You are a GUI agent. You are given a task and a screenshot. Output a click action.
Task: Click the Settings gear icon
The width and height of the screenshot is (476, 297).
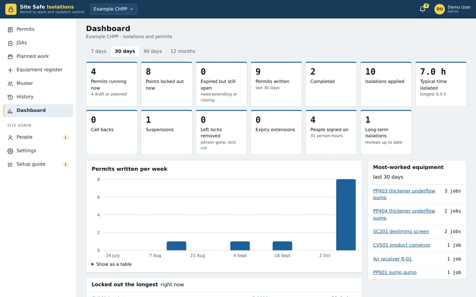(x=10, y=151)
